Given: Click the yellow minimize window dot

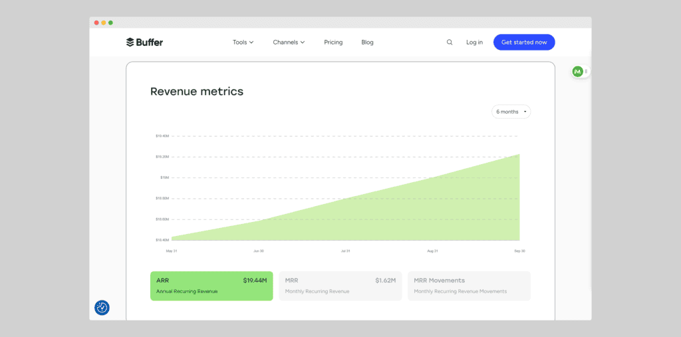Looking at the screenshot, I should point(104,23).
